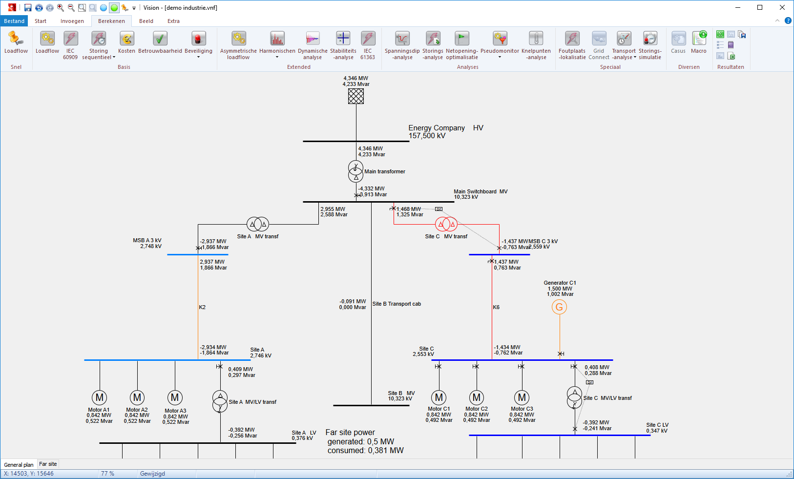
Task: Switch to the Invoegen ribbon tab
Action: pos(72,21)
